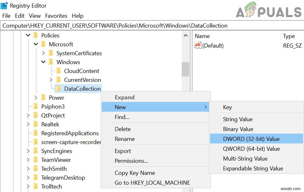
Task: Select Copy Key Name option
Action: coord(134,173)
